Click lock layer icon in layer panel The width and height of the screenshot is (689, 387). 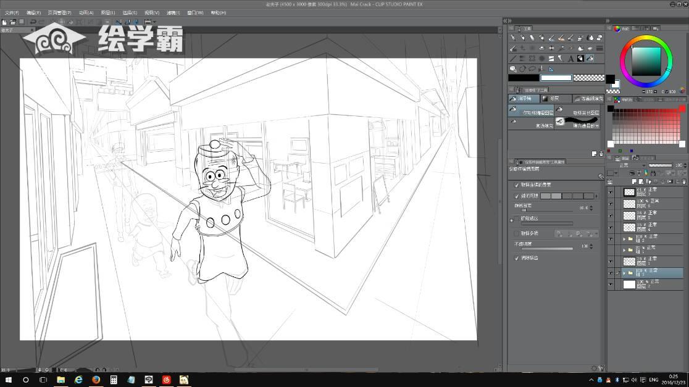point(653,173)
